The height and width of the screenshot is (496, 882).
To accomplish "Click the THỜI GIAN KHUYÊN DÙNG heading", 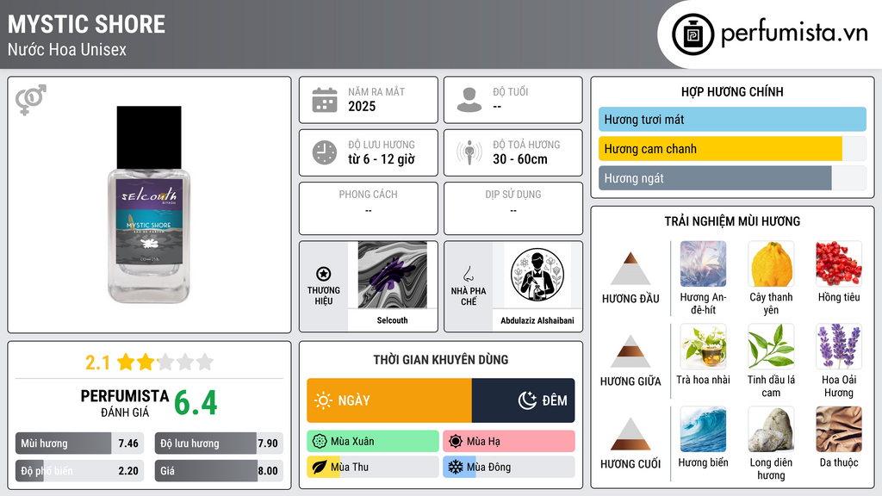I will click(x=441, y=360).
